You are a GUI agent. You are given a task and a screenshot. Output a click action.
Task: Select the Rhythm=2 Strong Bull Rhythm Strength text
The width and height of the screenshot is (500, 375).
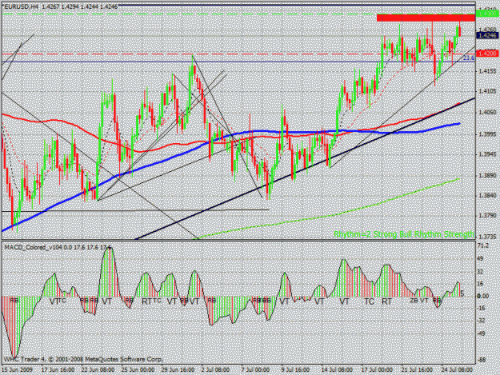point(404,234)
